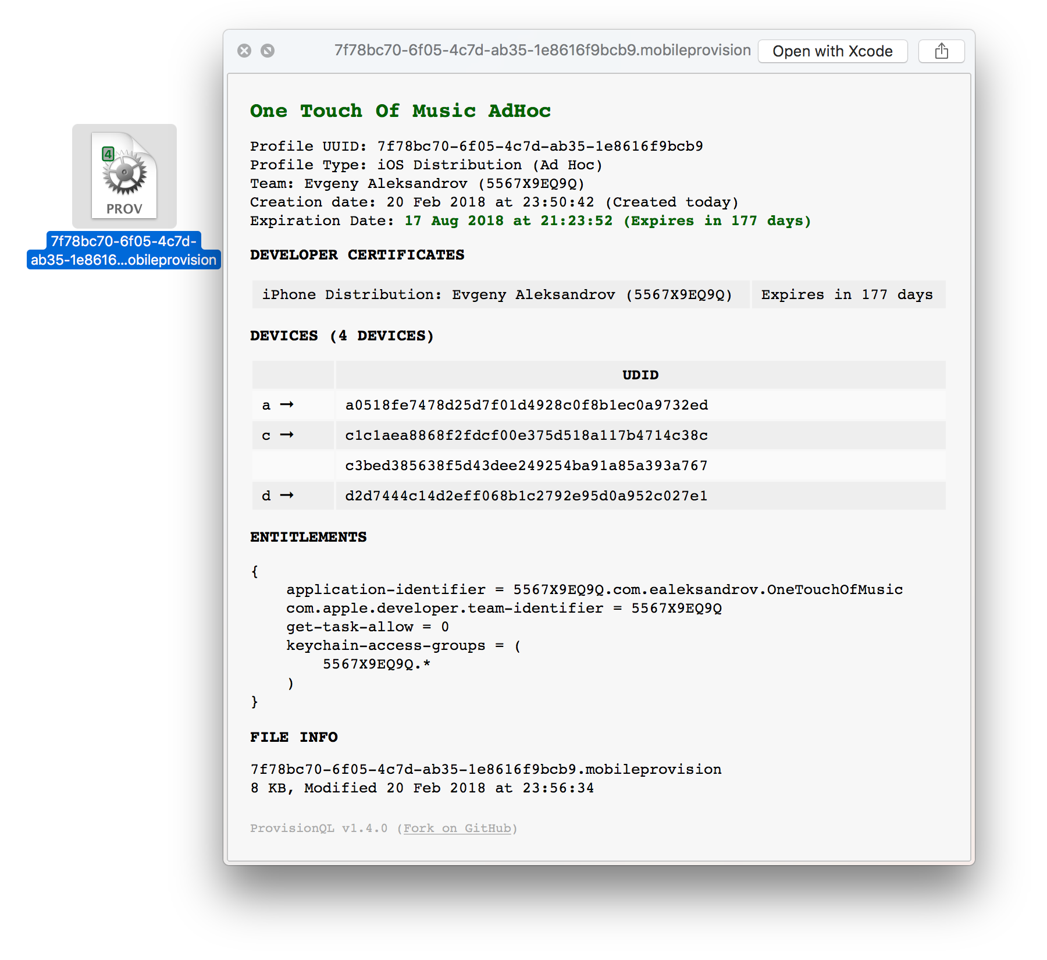Click the Share icon in the title bar
The image size is (1047, 960).
coord(941,51)
